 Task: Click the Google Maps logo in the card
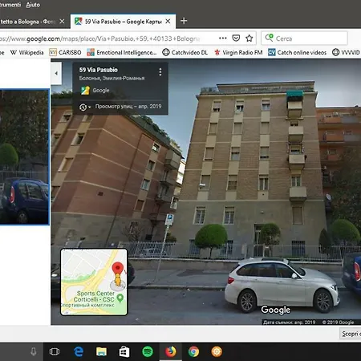coord(85,91)
